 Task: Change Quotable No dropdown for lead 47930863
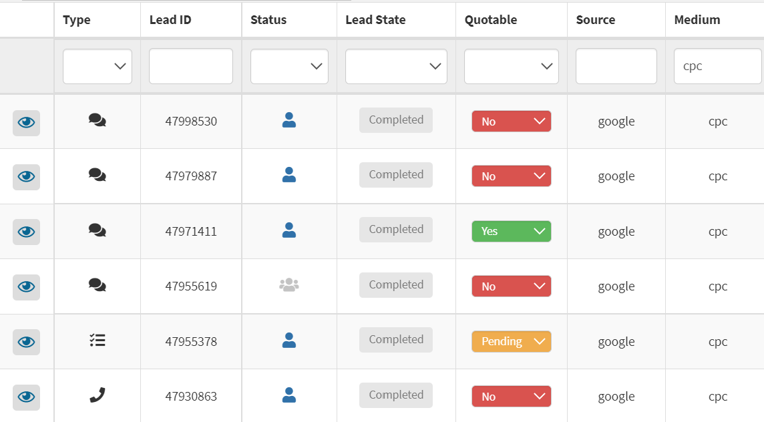[512, 396]
